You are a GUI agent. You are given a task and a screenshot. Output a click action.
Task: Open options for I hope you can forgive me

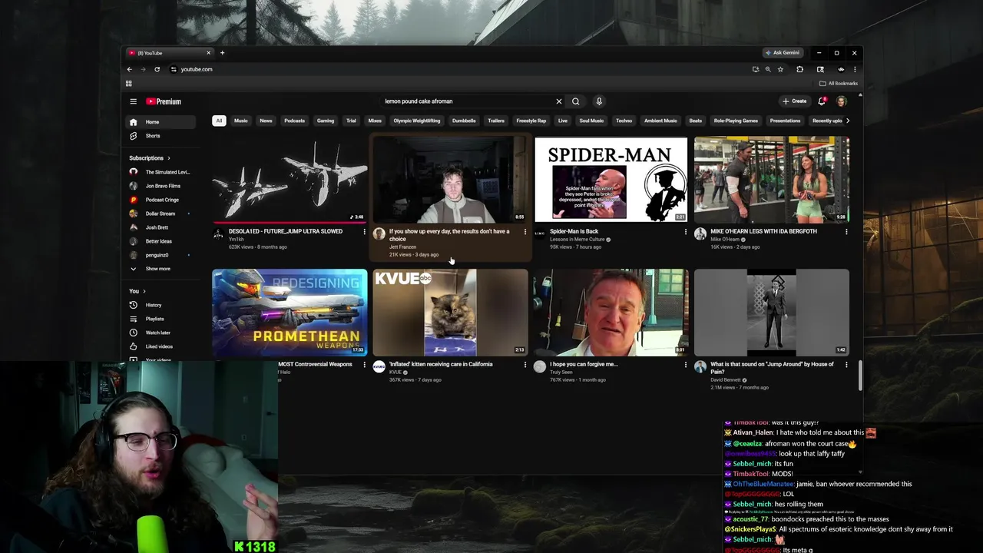pos(686,365)
